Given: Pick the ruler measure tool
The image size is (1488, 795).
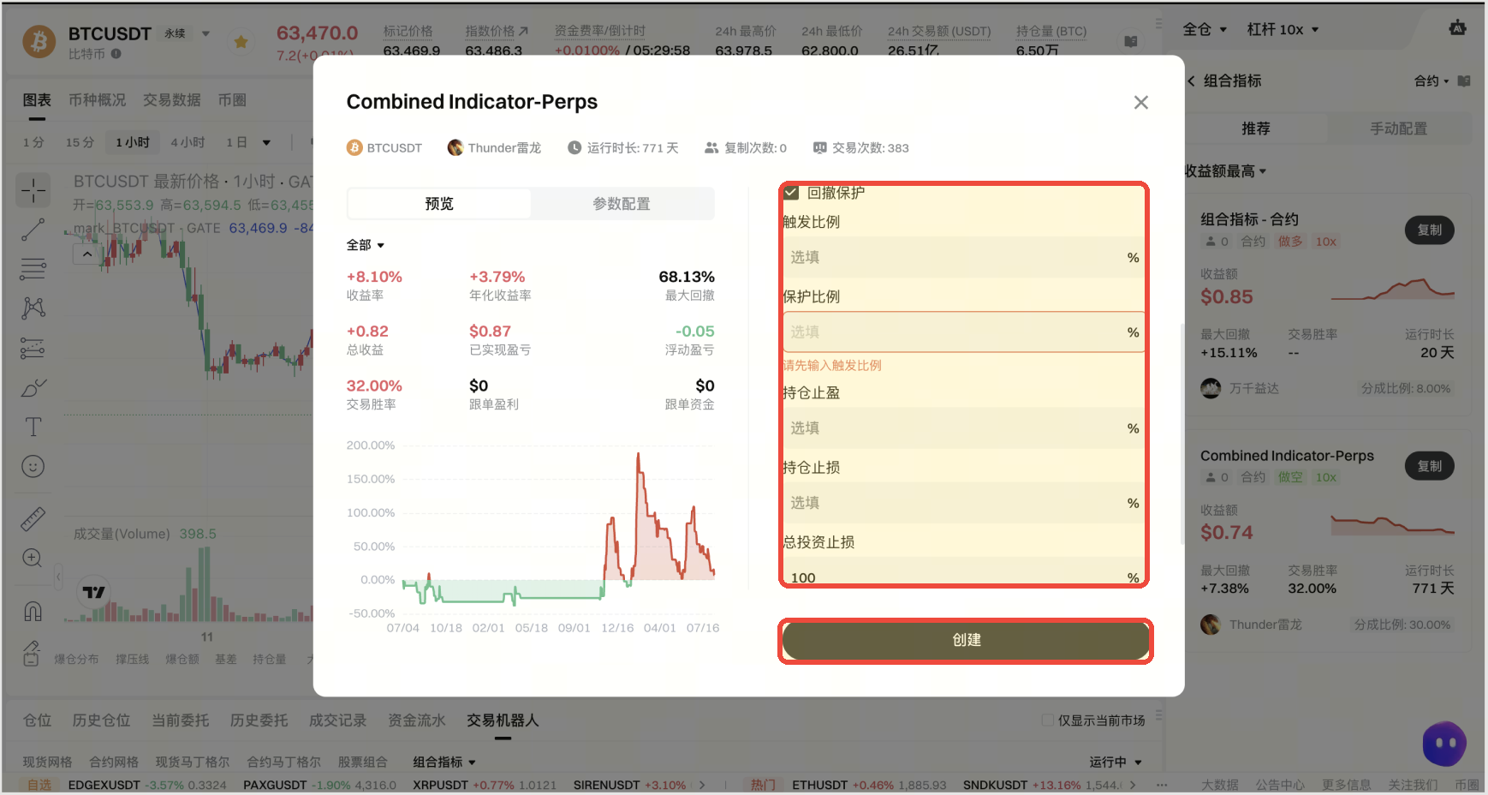Looking at the screenshot, I should point(33,519).
